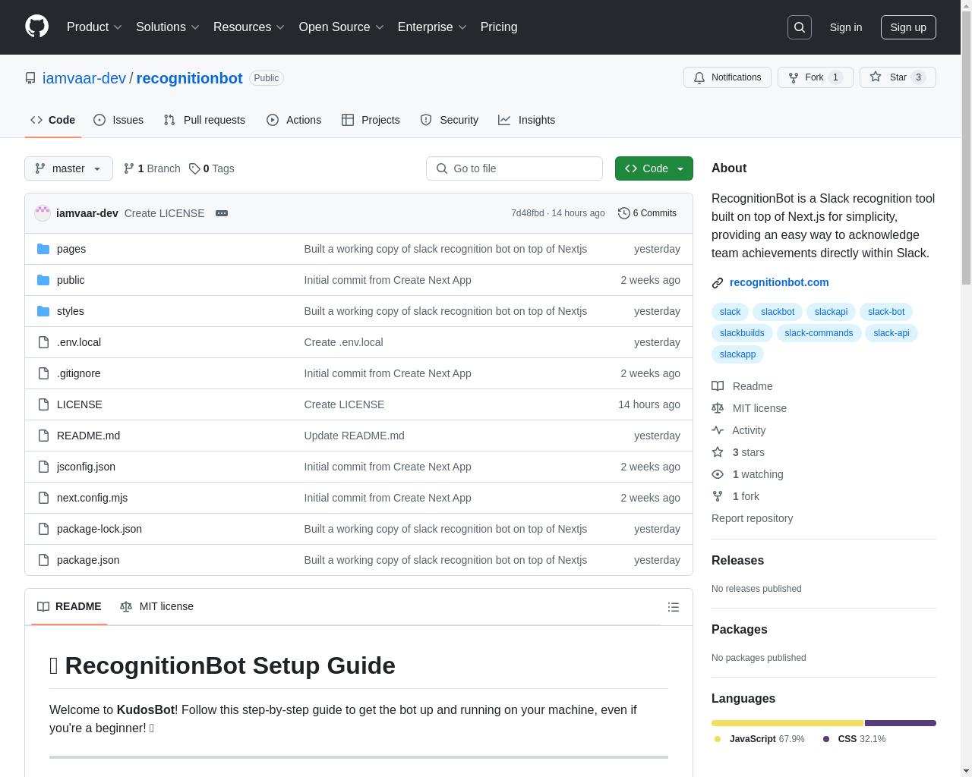Image resolution: width=972 pixels, height=777 pixels.
Task: Click the .env.local file icon
Action: (43, 342)
